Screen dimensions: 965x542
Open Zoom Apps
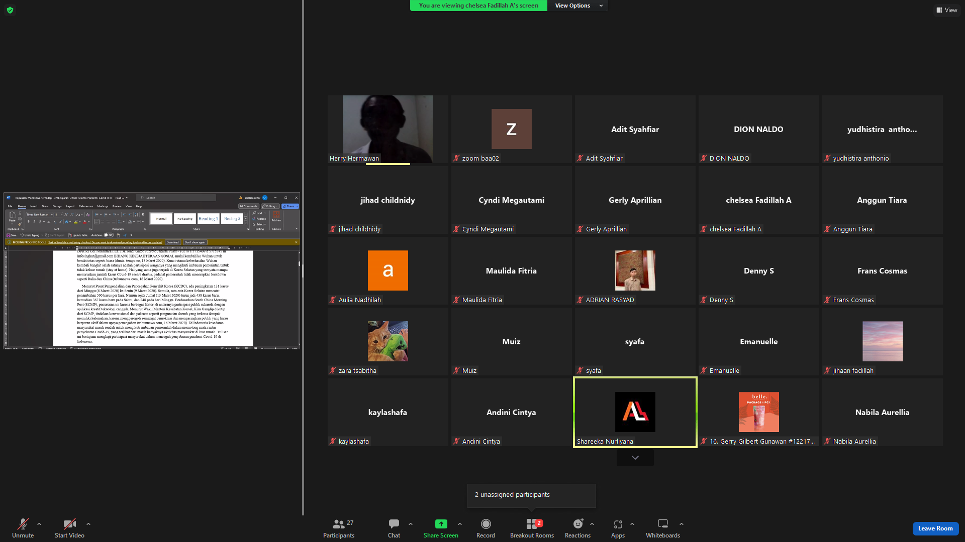point(618,528)
